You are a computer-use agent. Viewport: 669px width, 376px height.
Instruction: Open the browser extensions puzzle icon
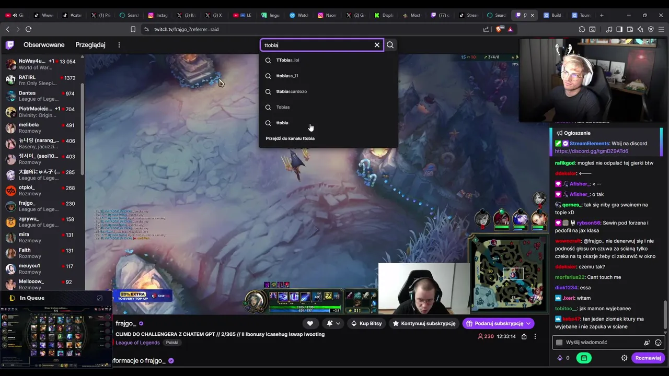pos(582,29)
